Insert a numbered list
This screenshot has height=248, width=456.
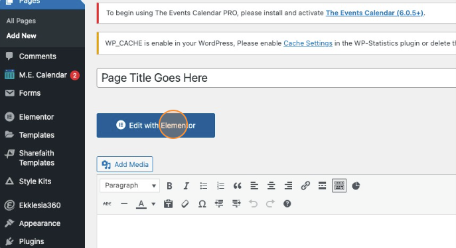pos(220,186)
